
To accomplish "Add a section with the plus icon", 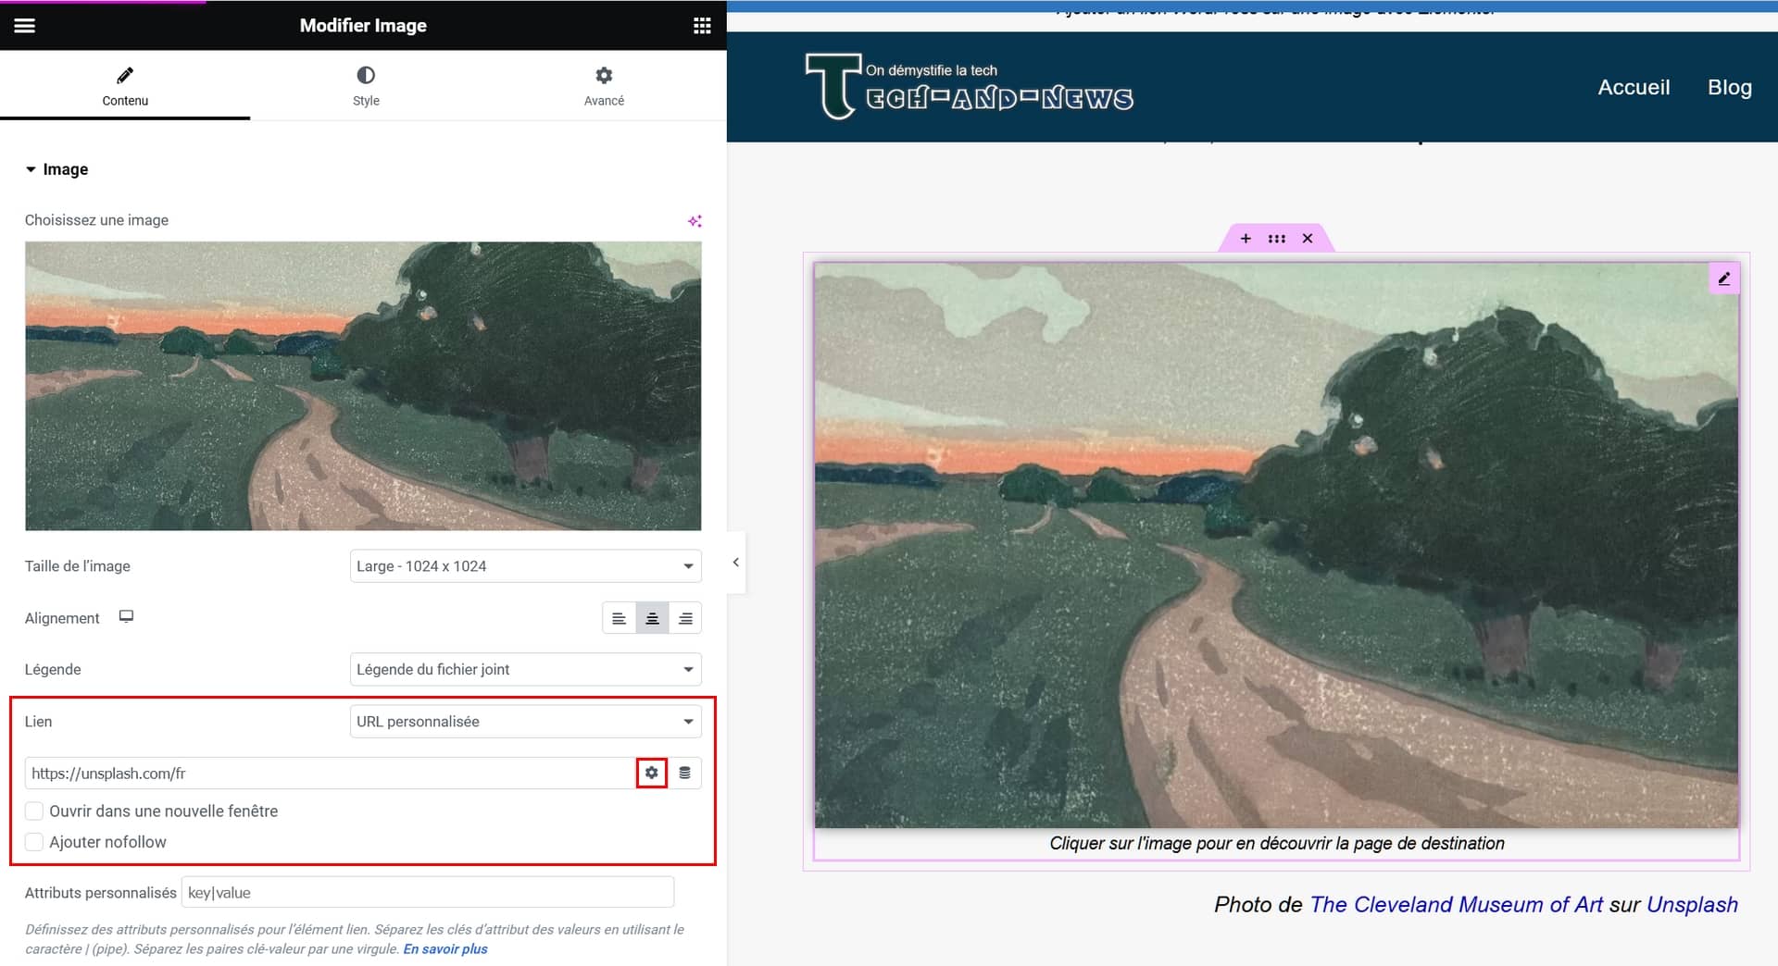I will (1246, 239).
